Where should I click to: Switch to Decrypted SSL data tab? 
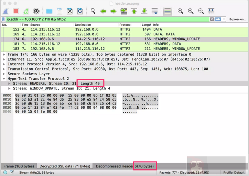65,166
